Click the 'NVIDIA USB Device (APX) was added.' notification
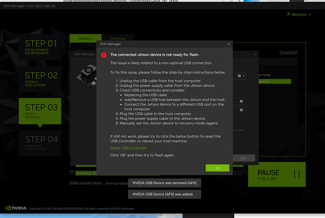Viewport: 325px width, 218px height. 164,194
